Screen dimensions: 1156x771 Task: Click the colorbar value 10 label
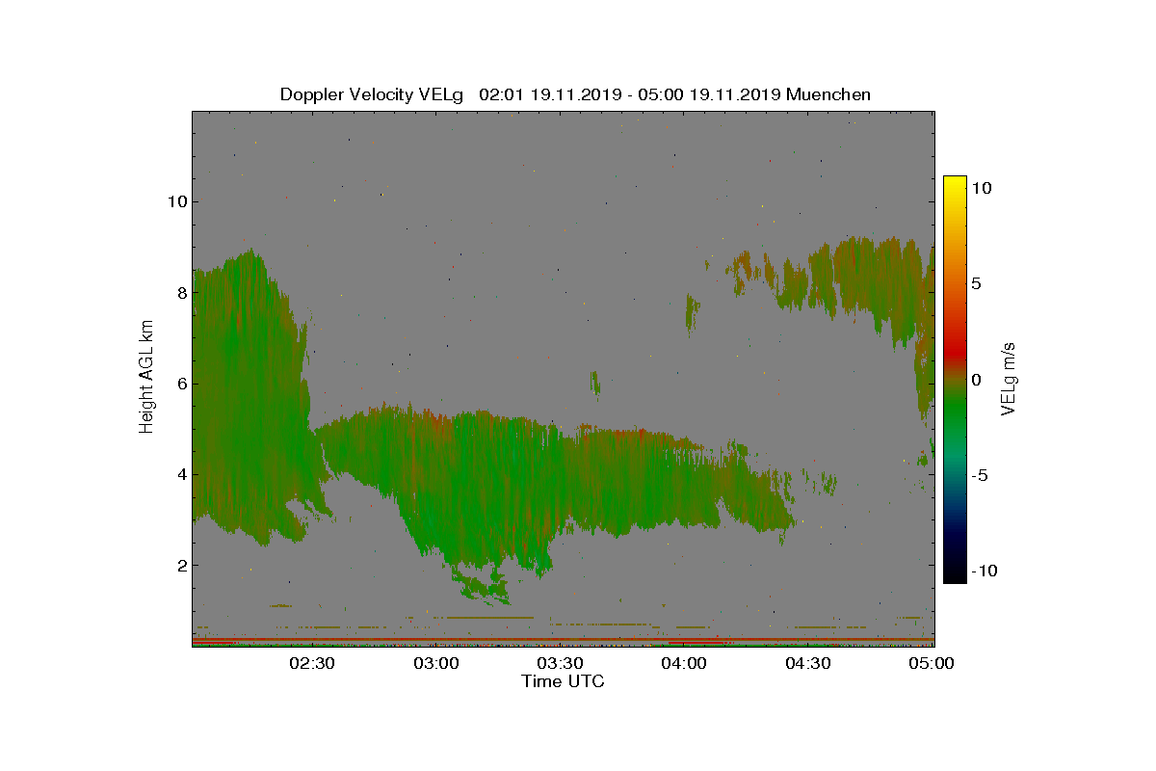coord(981,188)
